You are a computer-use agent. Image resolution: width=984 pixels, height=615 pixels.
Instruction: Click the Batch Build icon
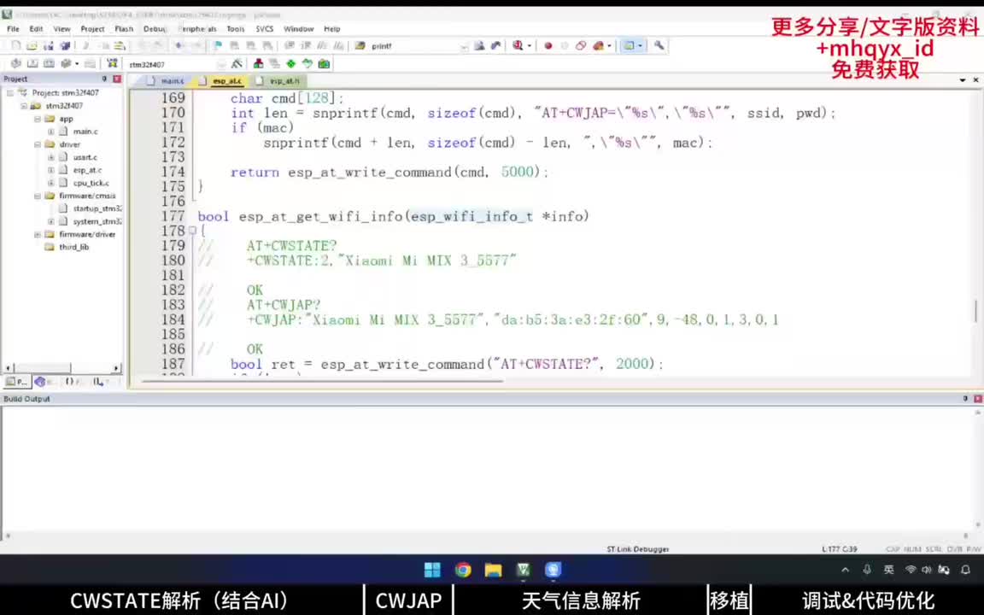(65, 64)
